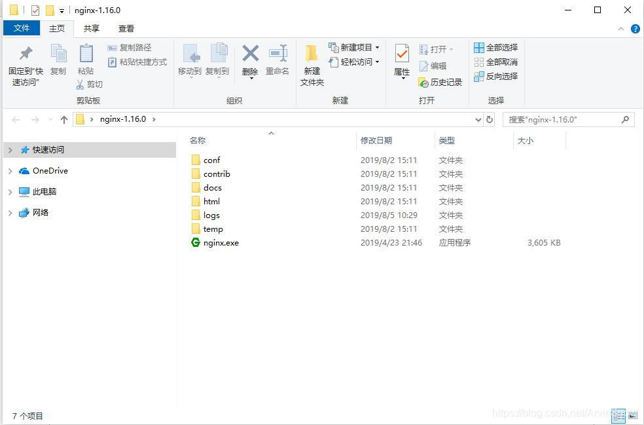Open Properties (属性) in the ribbon

(x=402, y=62)
